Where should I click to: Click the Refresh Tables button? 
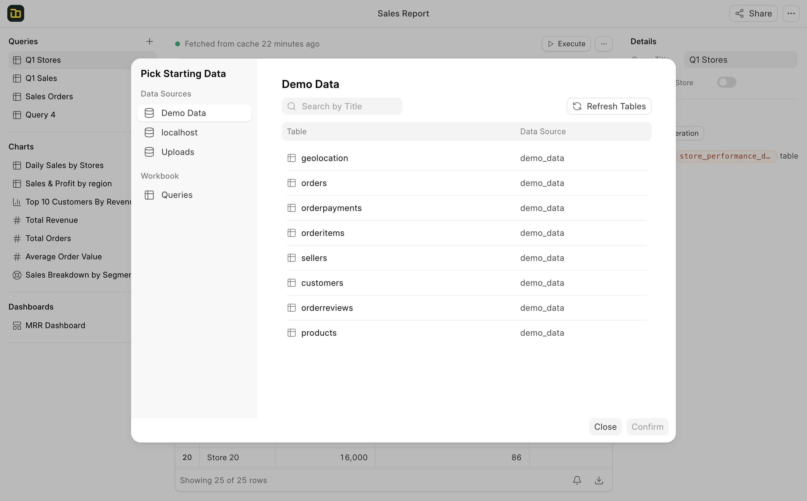click(609, 106)
